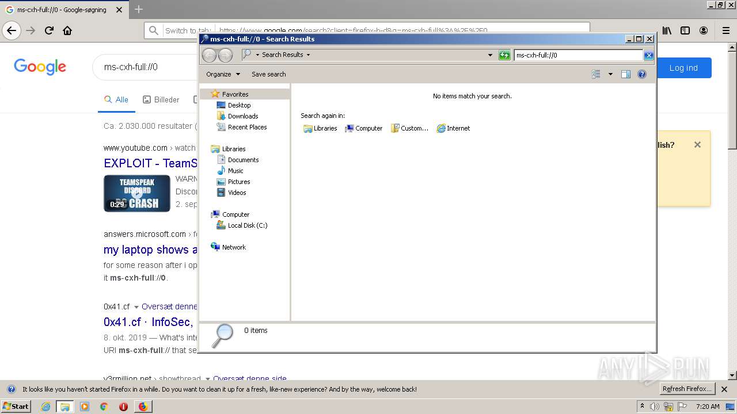Screen dimensions: 737x414
Task: Open address bar history dropdown
Action: coord(490,55)
